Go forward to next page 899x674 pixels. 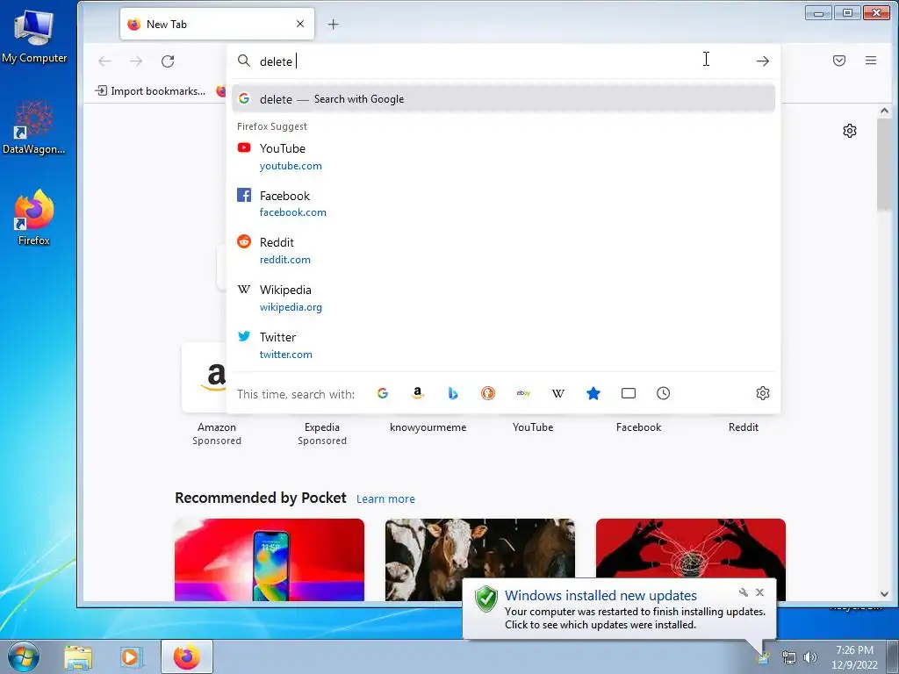coord(136,61)
